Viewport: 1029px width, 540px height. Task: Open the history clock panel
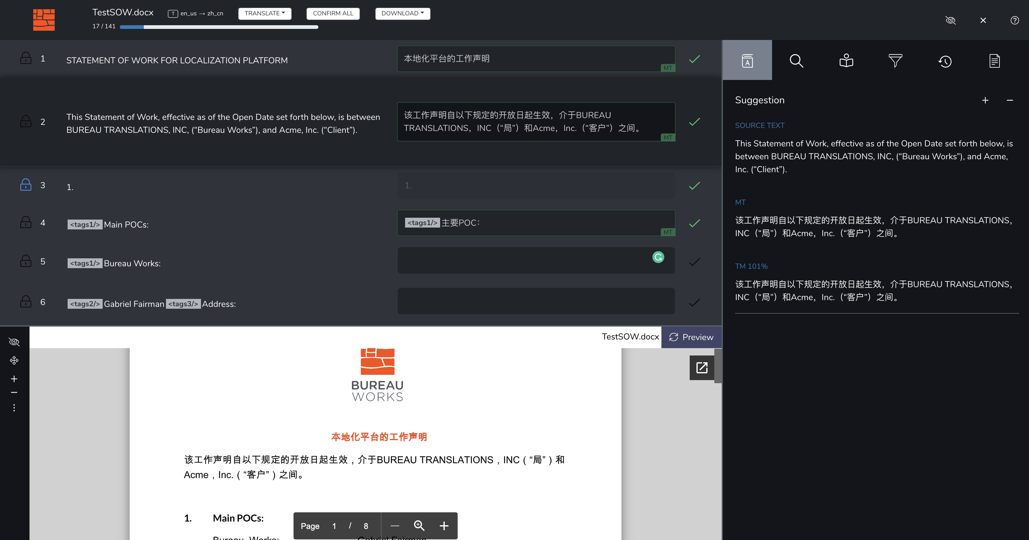(945, 61)
